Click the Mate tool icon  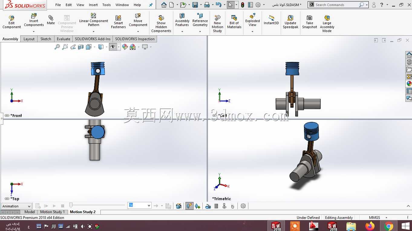tap(51, 18)
